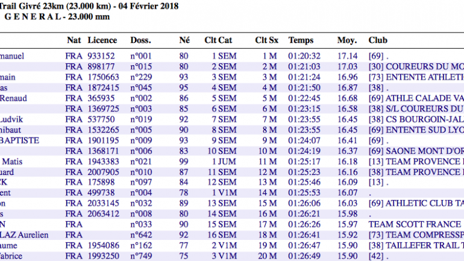The width and height of the screenshot is (464, 261).
Task: Click bib number n°749
Action: pos(141,256)
